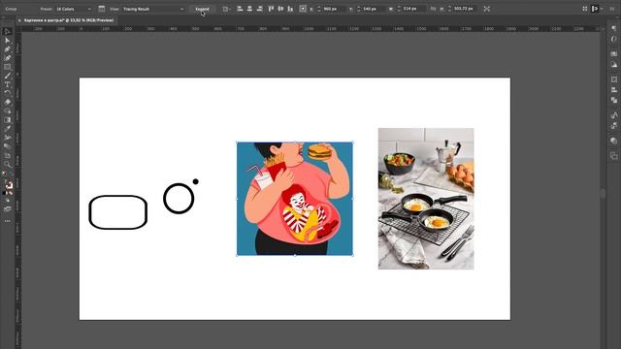Viewport: 621px width, 349px height.
Task: Select the Line/Paintbrush tool
Action: click(7, 76)
